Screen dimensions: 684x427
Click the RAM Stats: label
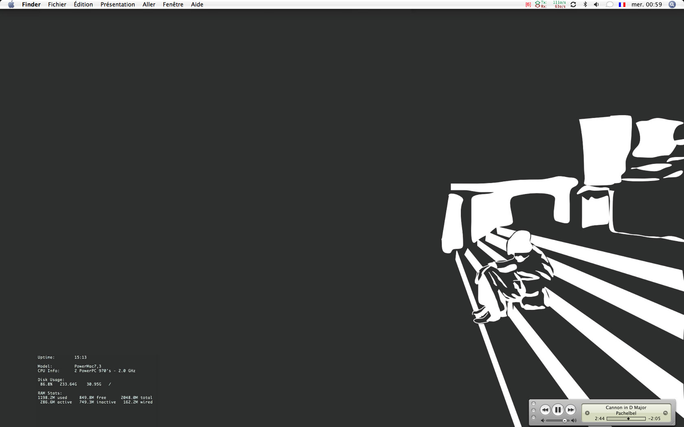pos(50,393)
